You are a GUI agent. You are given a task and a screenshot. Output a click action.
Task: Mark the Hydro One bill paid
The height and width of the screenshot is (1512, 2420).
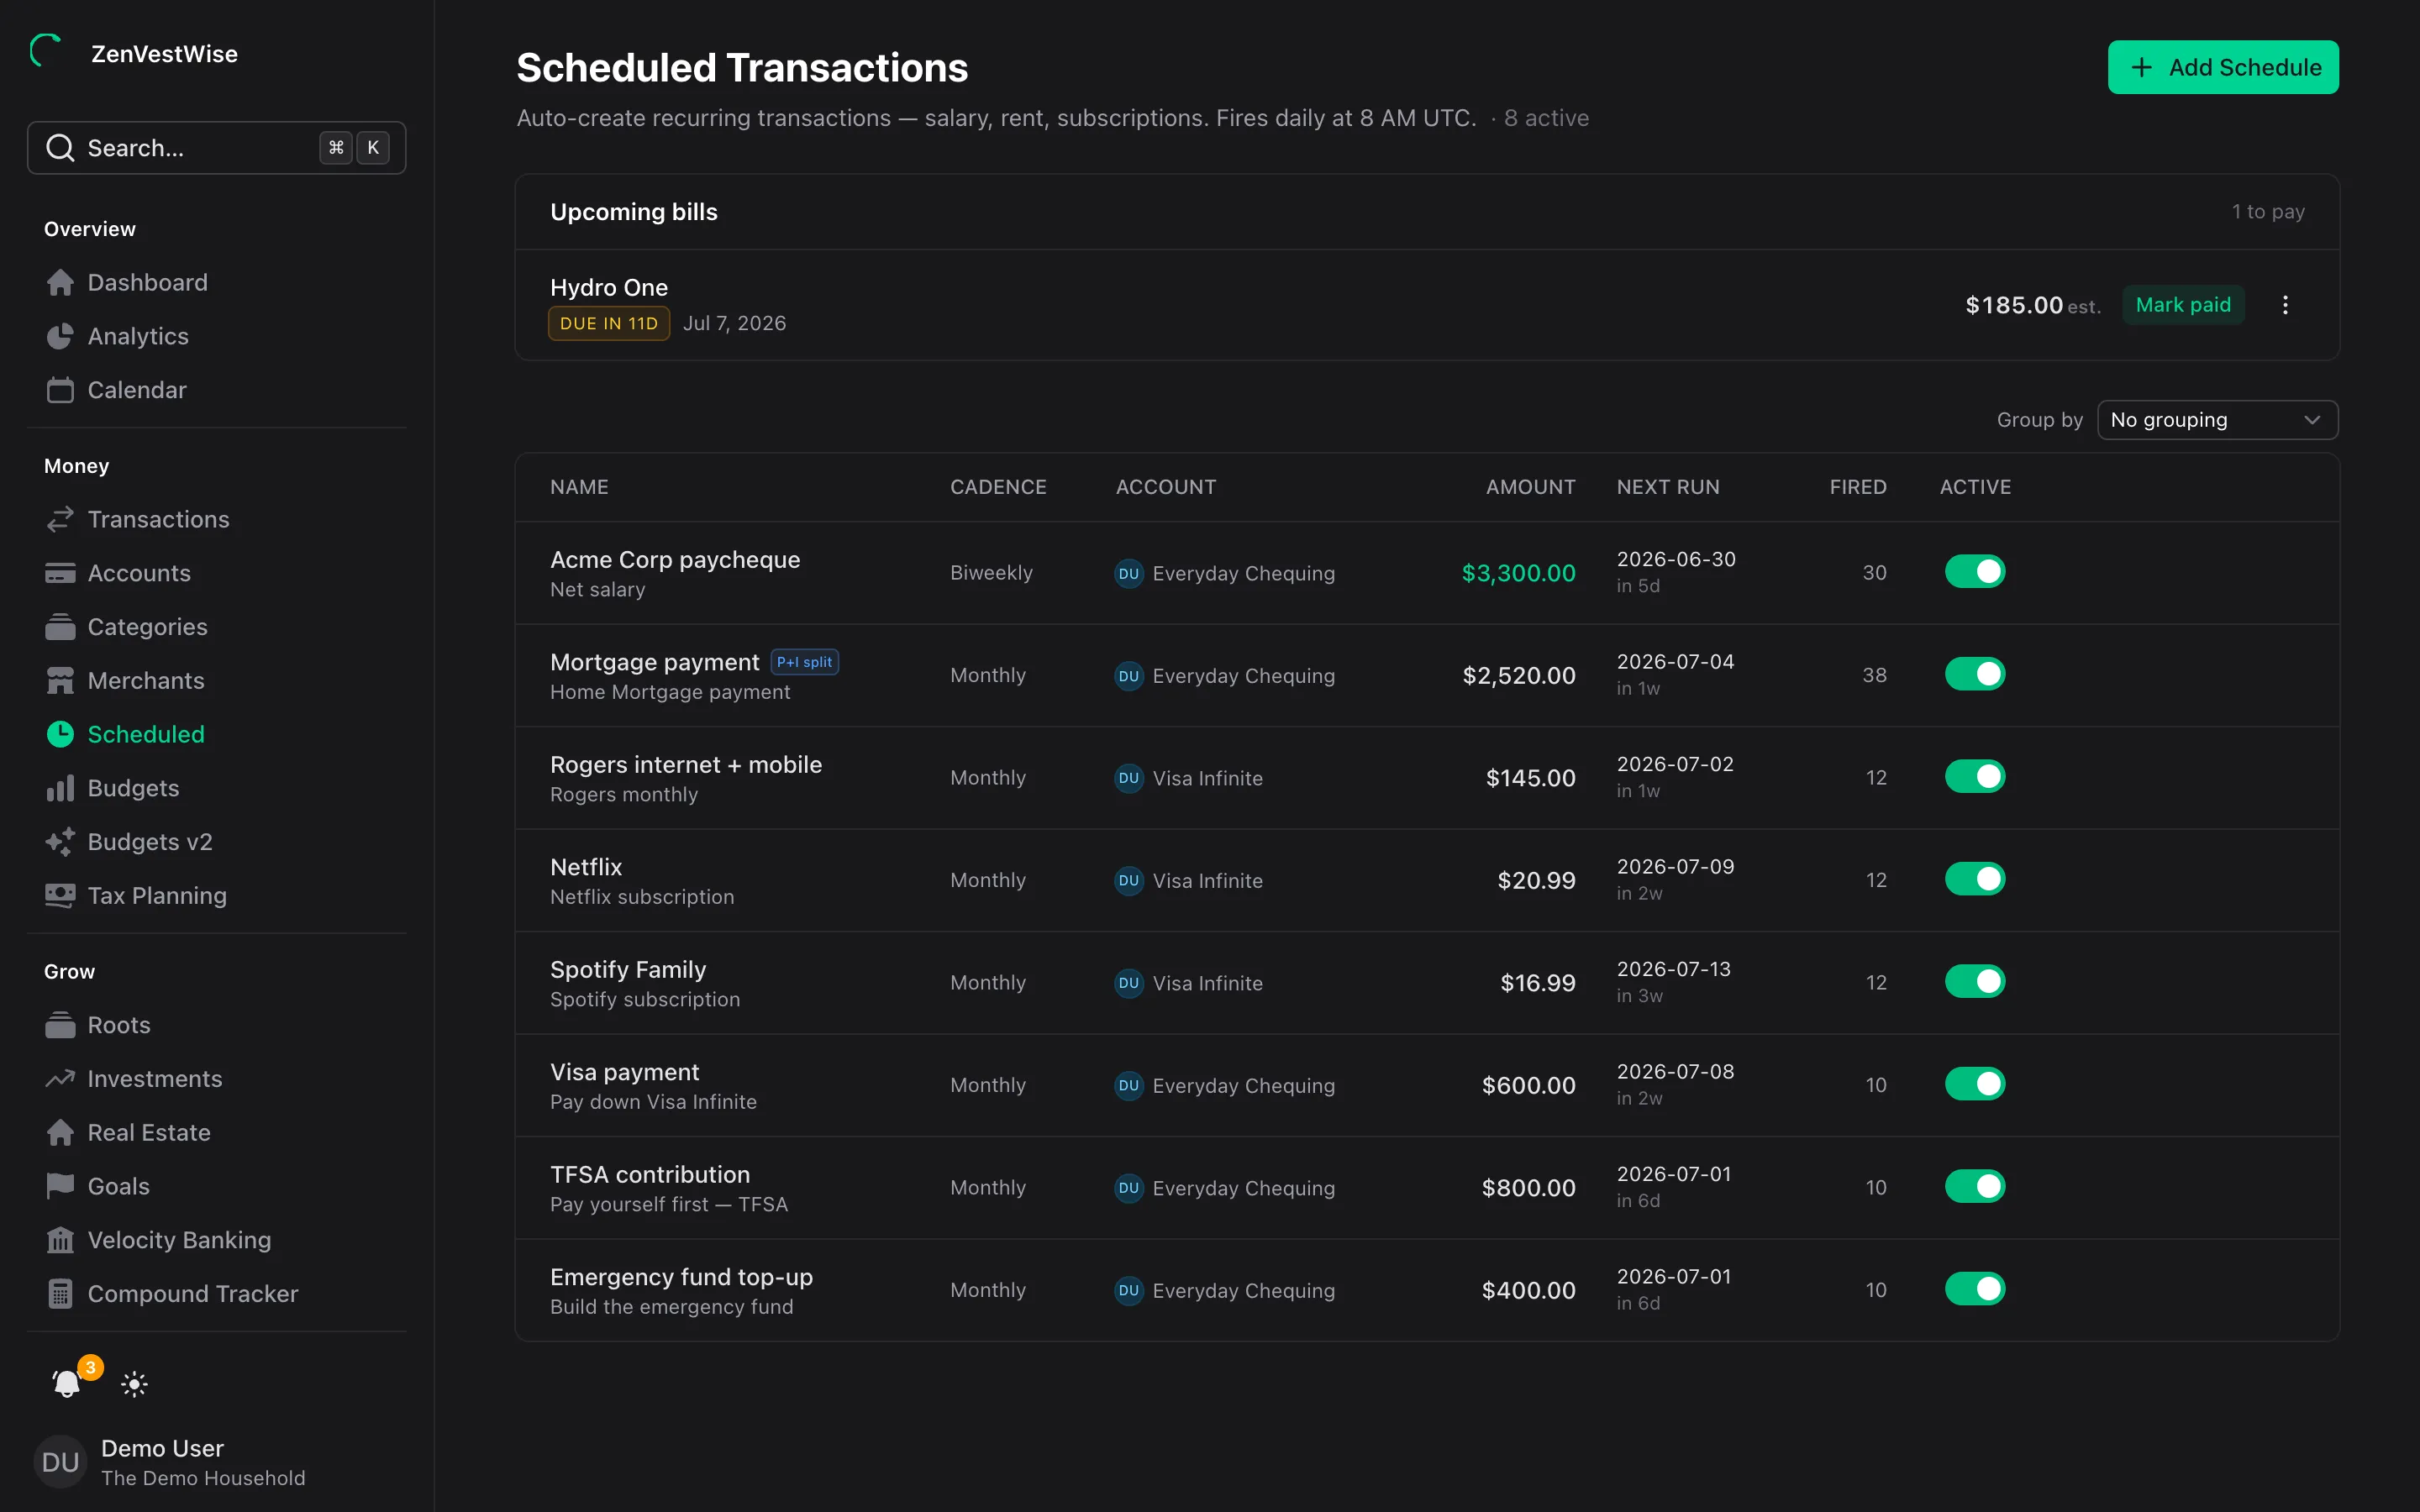click(x=2183, y=305)
